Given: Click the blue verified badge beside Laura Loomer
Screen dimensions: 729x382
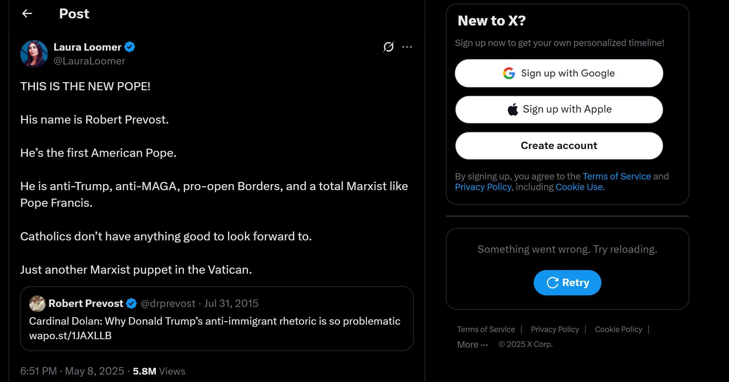Looking at the screenshot, I should click(130, 47).
